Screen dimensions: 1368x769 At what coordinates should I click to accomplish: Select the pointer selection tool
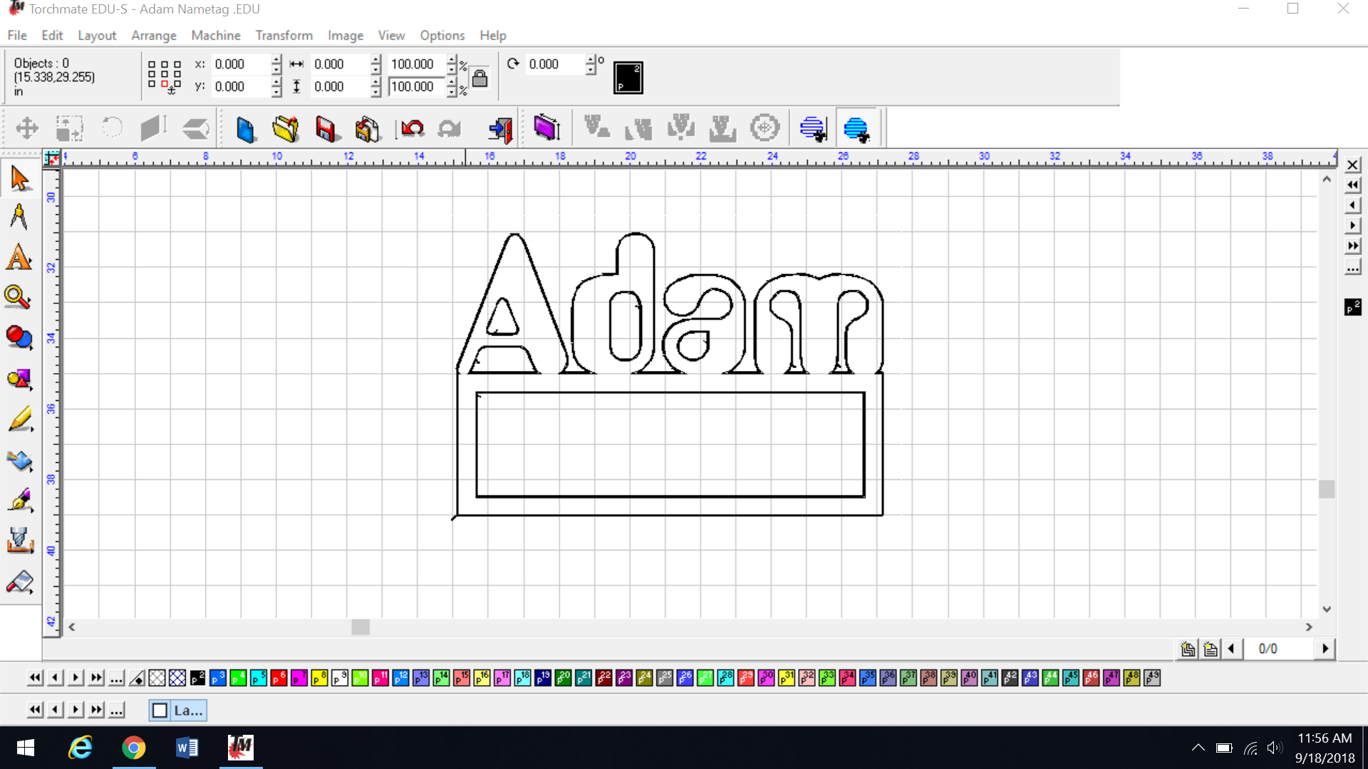[x=20, y=178]
